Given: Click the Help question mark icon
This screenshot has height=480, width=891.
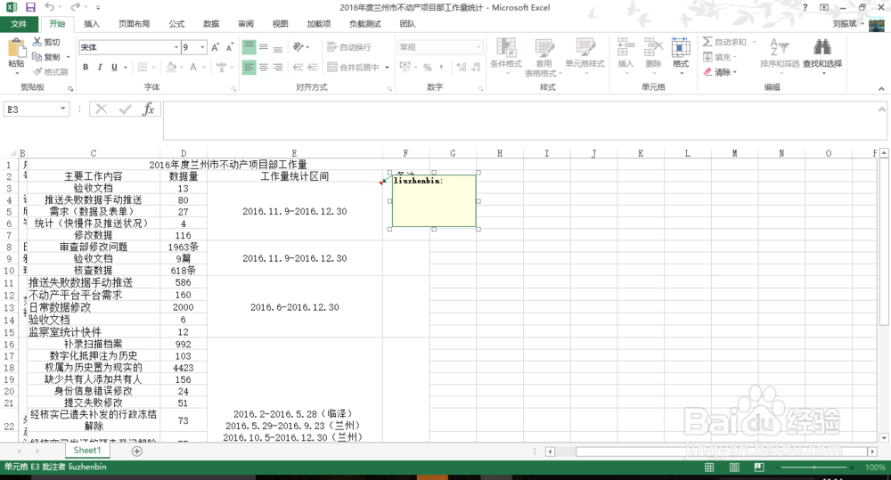Looking at the screenshot, I should pos(805,7).
